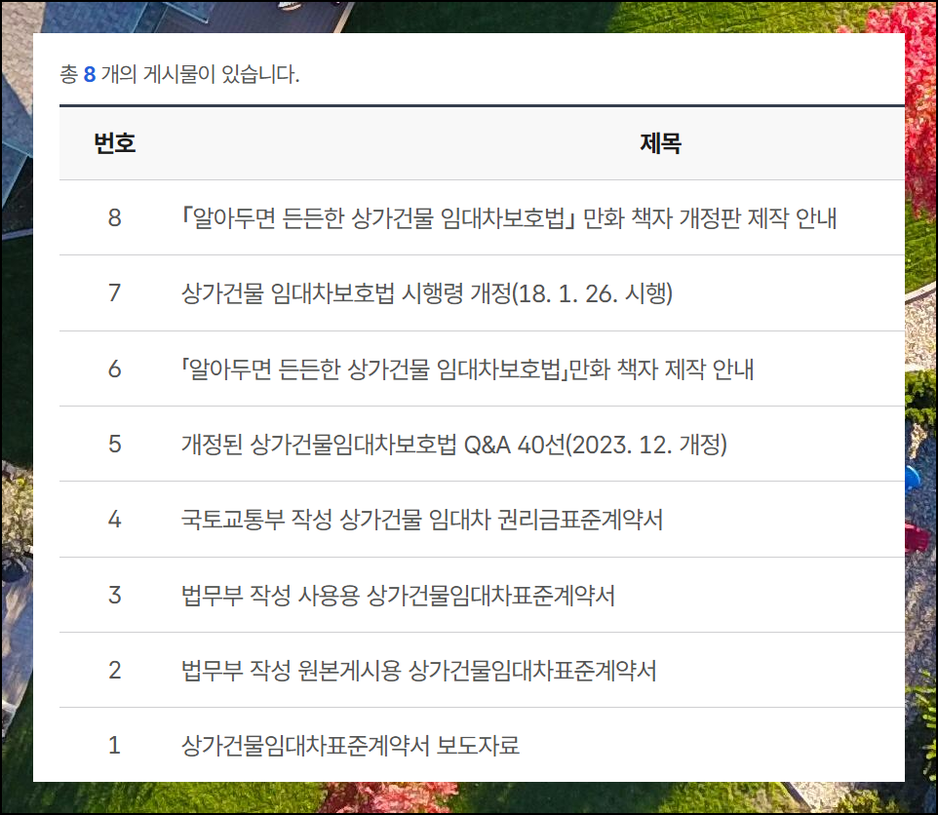Open 법무부 작성 원본게시용 표준계약서 post
This screenshot has height=815, width=938.
[418, 671]
